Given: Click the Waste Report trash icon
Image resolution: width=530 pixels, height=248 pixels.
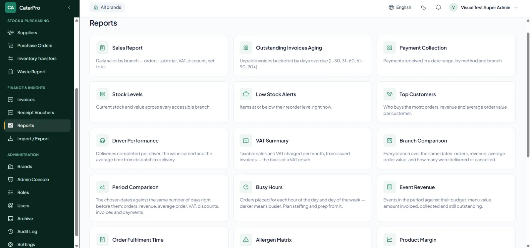Looking at the screenshot, I should point(11,72).
